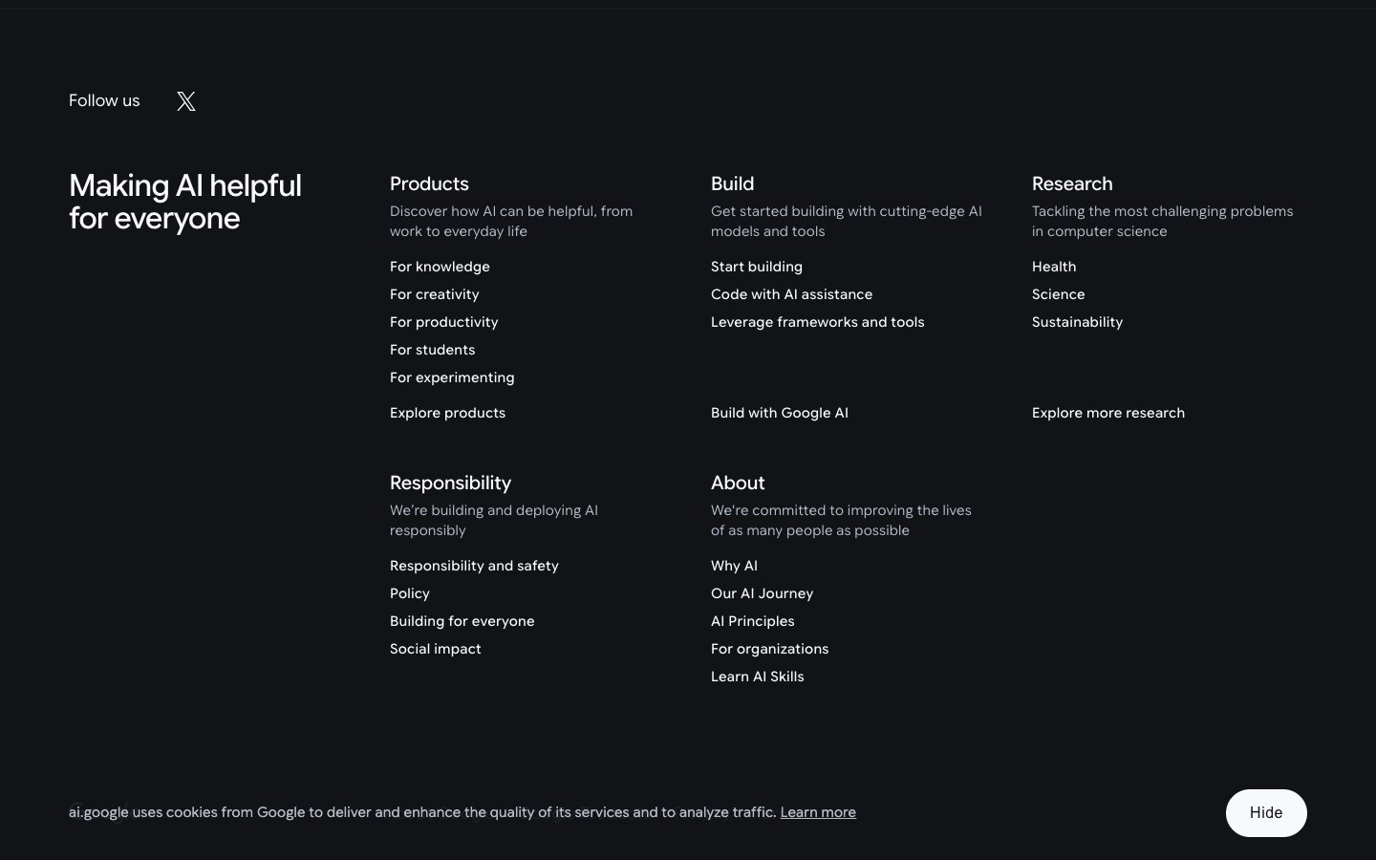This screenshot has height=860, width=1376.
Task: Click Explore more research link
Action: 1108,413
